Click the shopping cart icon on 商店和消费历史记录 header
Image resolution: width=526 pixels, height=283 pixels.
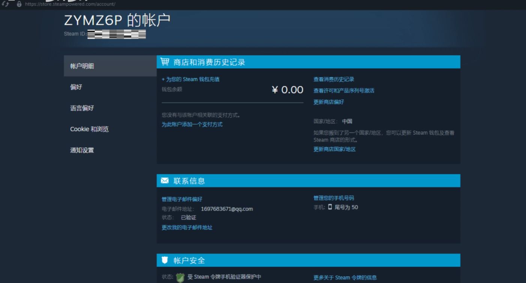pos(164,62)
